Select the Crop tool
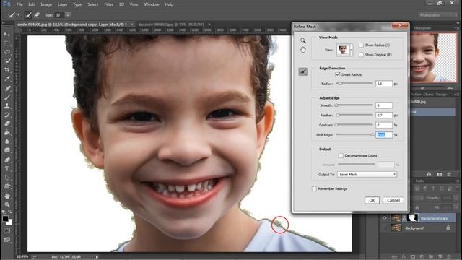 pyautogui.click(x=7, y=70)
